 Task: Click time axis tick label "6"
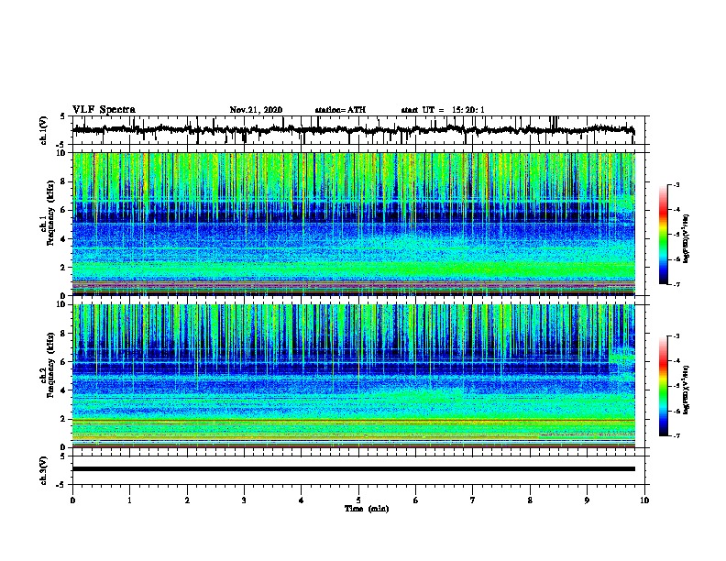(416, 500)
